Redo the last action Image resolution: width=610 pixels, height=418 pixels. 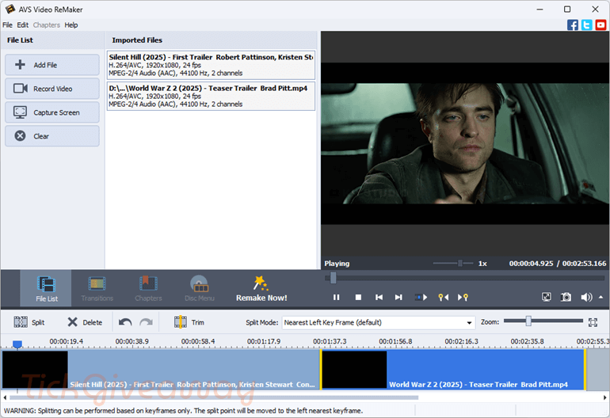(147, 322)
